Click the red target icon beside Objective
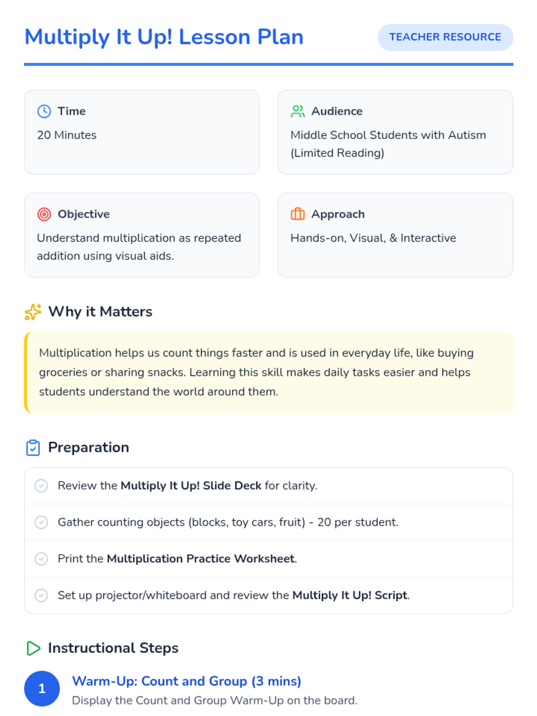 click(44, 214)
